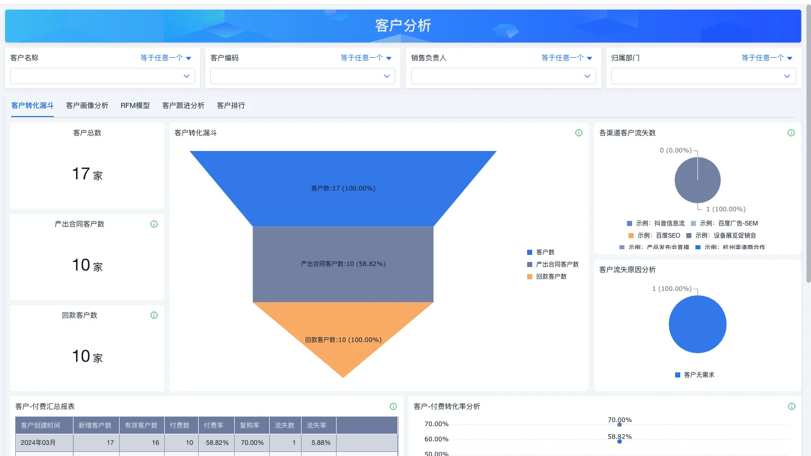The image size is (811, 456).
Task: Click the info icon on 客户-付费转化率分析
Action: click(791, 406)
